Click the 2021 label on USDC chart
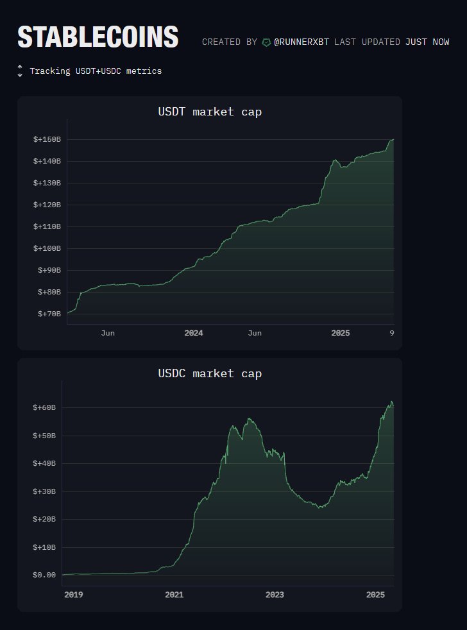Screen dimensions: 467x630 (x=174, y=595)
